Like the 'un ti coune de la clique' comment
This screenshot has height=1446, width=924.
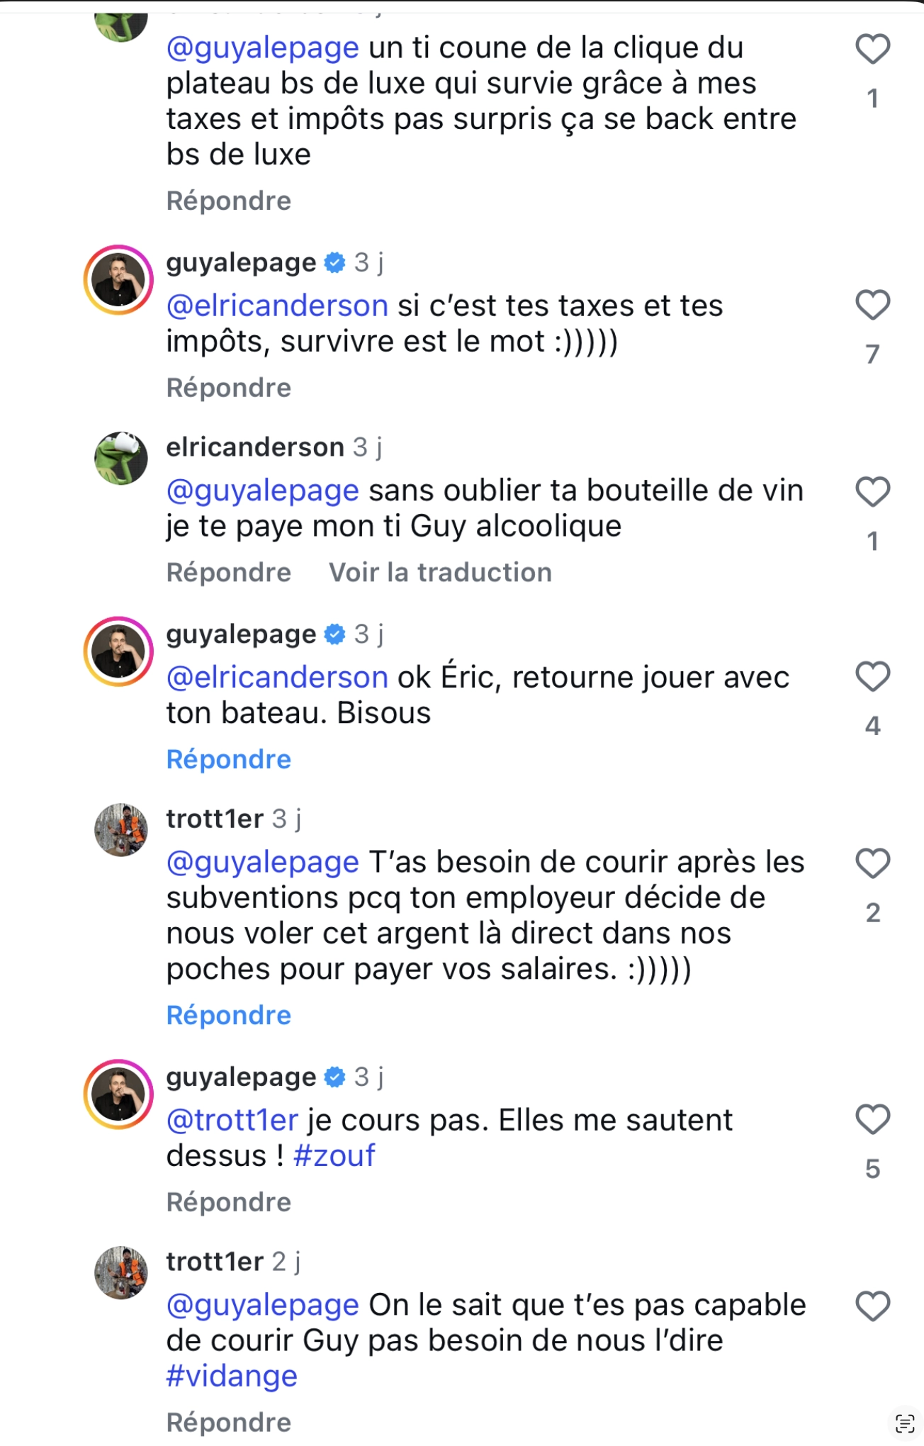(872, 50)
